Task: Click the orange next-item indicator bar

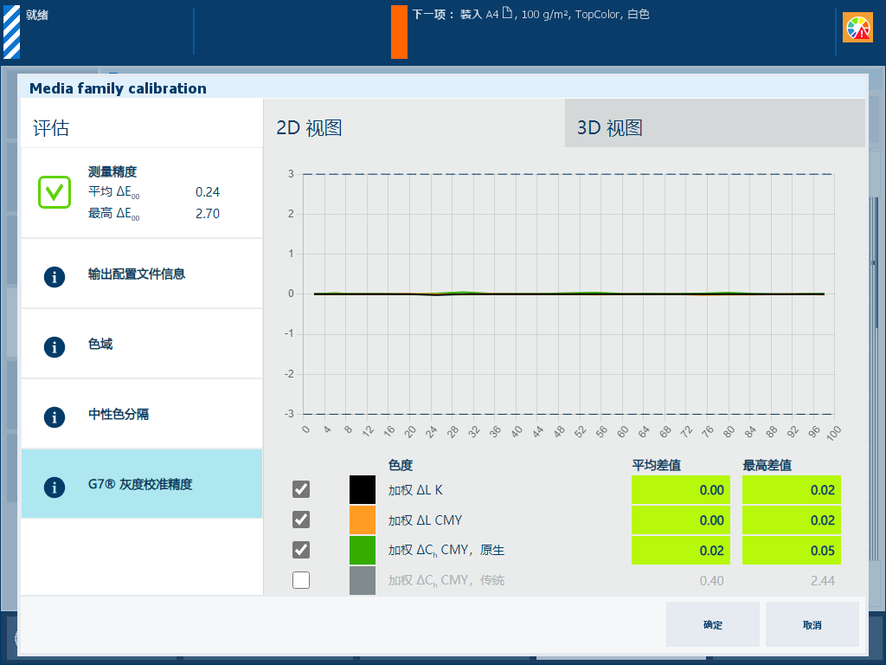Action: (399, 32)
